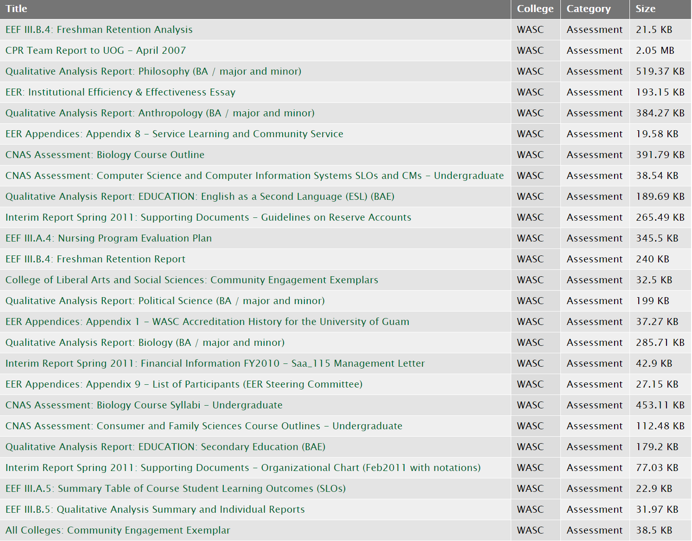Select the 519.37 KB size cell
This screenshot has height=541, width=692.
pos(660,71)
